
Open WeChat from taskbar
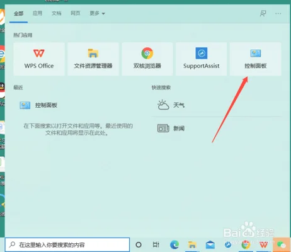pyautogui.click(x=282, y=245)
